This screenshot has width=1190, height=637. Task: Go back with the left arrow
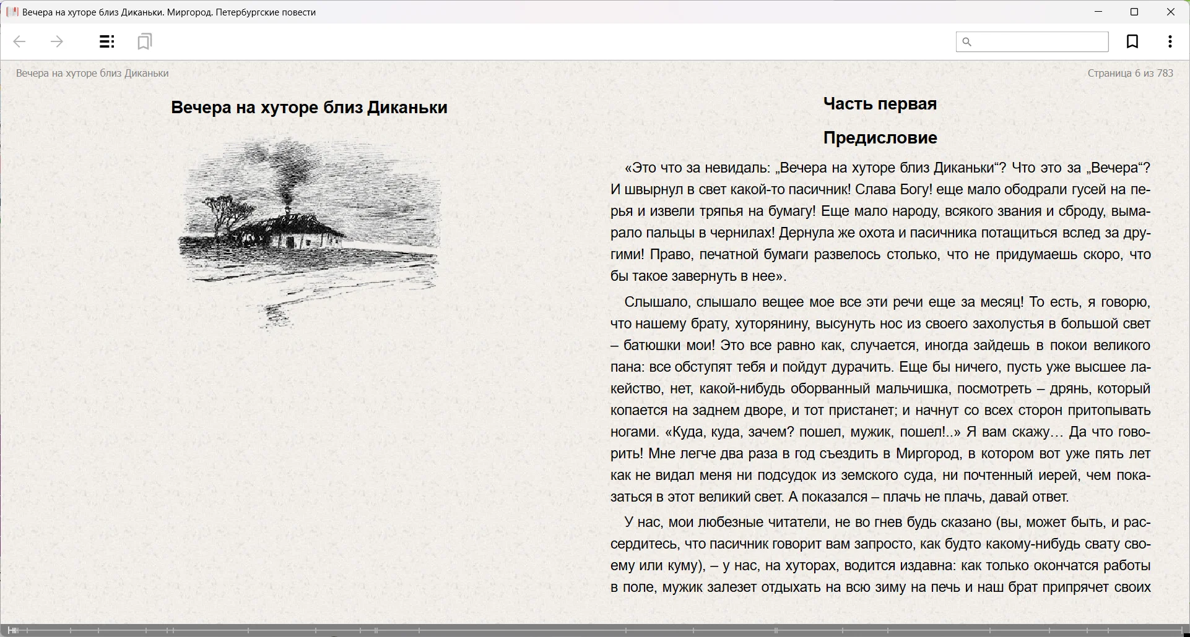pyautogui.click(x=20, y=42)
